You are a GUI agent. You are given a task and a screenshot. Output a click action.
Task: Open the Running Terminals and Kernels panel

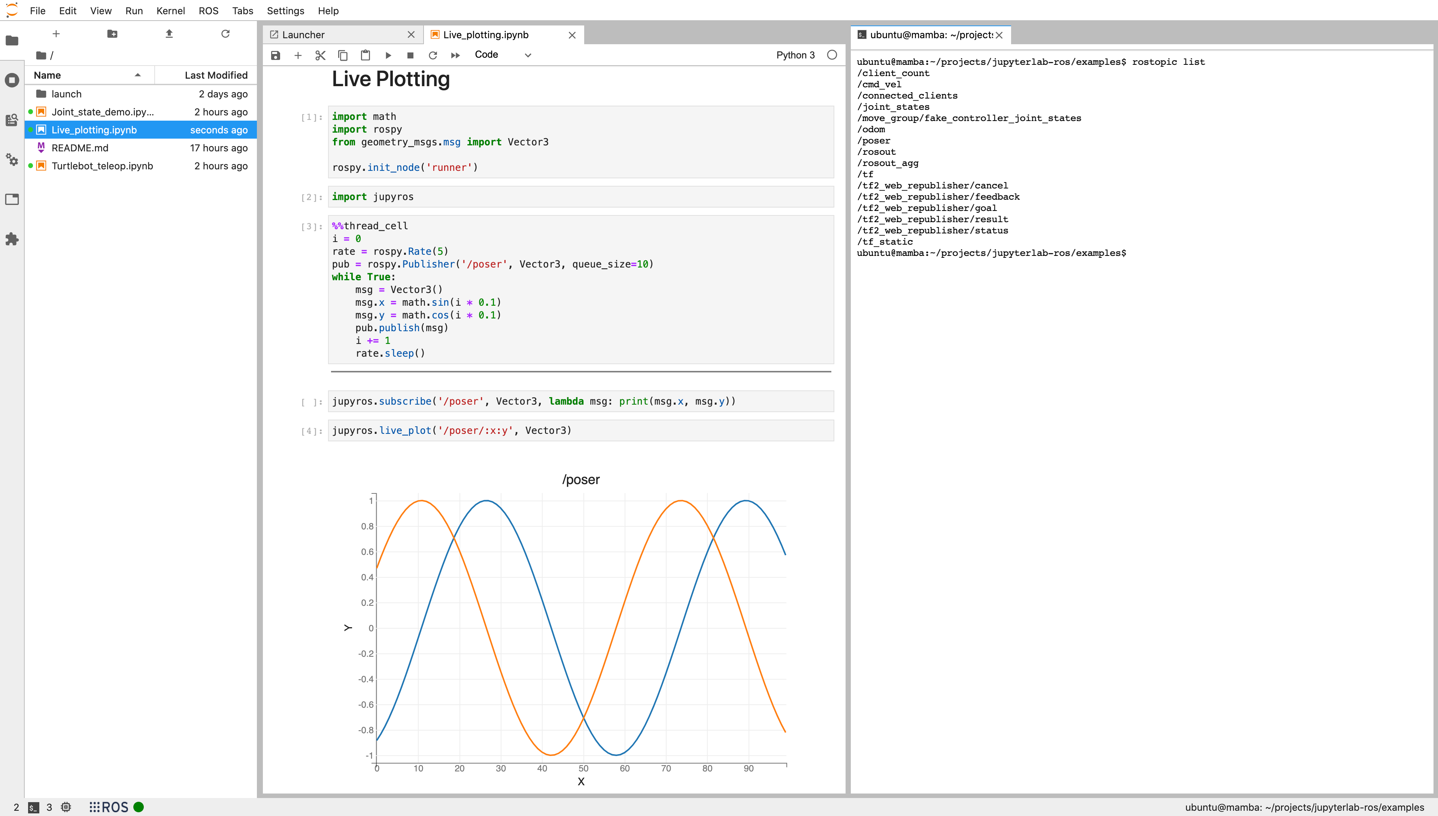pyautogui.click(x=12, y=80)
